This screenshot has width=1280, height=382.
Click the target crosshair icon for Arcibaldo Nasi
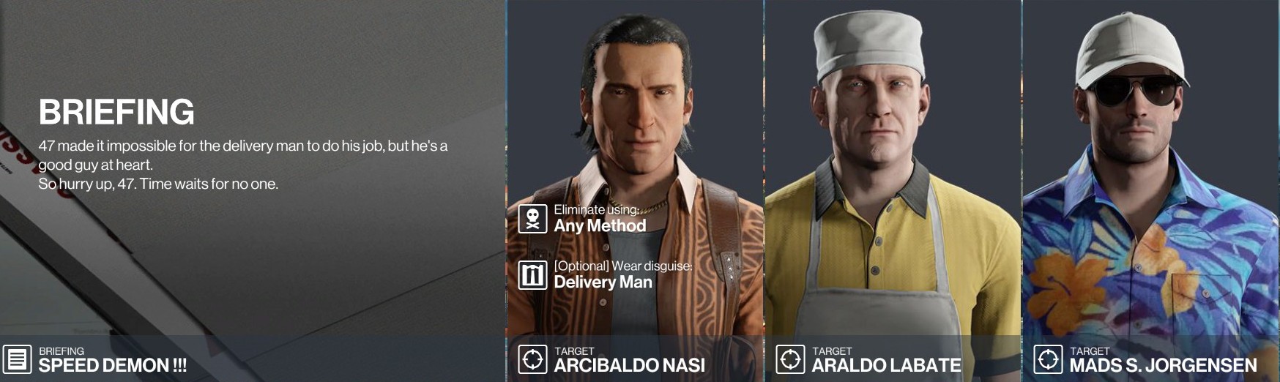coord(532,359)
